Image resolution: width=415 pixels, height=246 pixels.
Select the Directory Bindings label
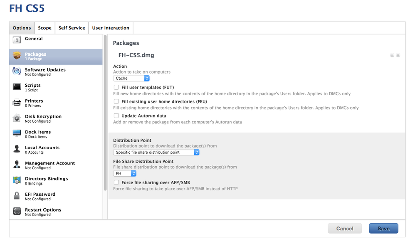click(46, 179)
